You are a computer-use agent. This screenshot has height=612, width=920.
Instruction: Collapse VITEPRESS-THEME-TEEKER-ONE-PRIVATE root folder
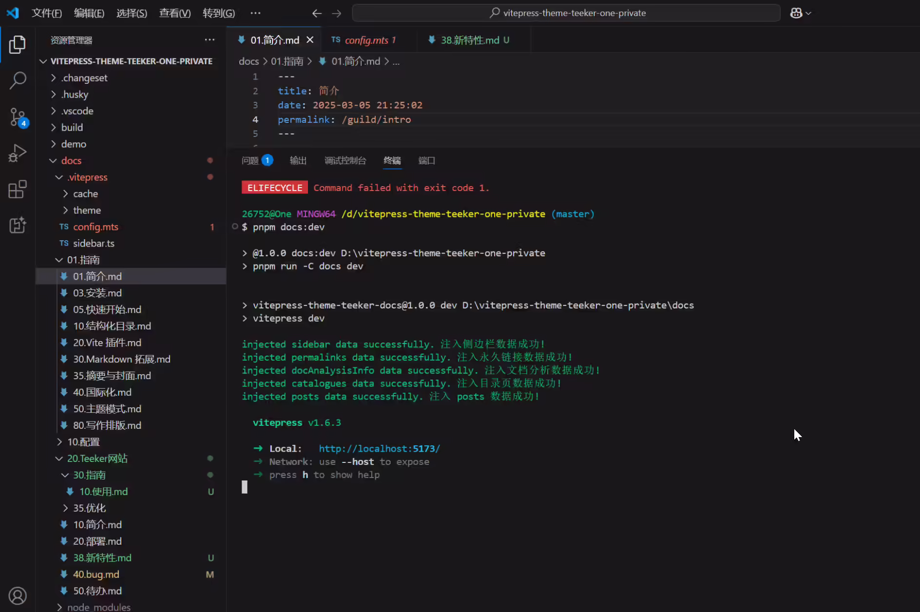pyautogui.click(x=131, y=61)
